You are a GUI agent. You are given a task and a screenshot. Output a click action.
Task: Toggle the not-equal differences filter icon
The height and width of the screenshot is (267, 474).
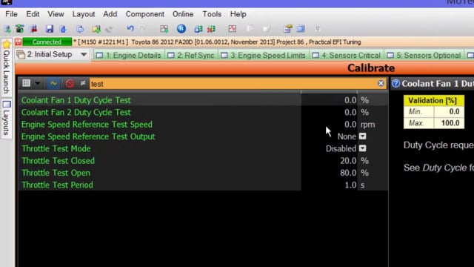(x=82, y=83)
